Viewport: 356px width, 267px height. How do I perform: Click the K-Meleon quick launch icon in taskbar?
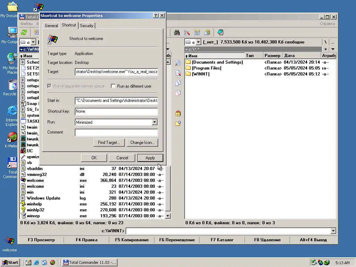pyautogui.click(x=52, y=262)
